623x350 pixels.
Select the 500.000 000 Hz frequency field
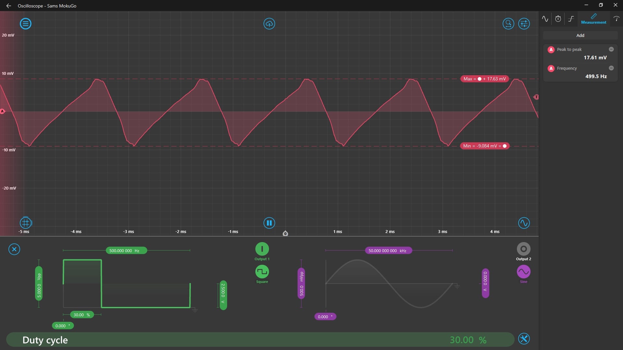click(126, 251)
